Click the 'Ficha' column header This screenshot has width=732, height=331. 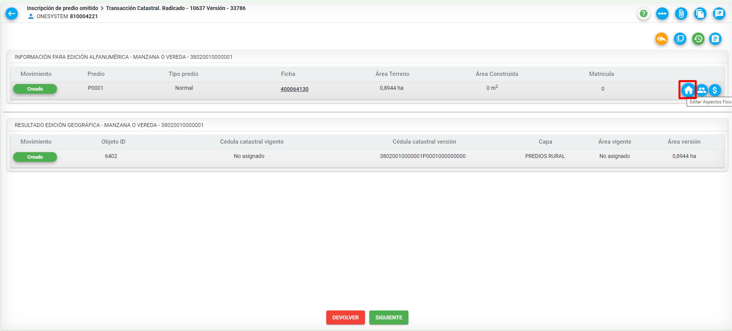point(288,74)
